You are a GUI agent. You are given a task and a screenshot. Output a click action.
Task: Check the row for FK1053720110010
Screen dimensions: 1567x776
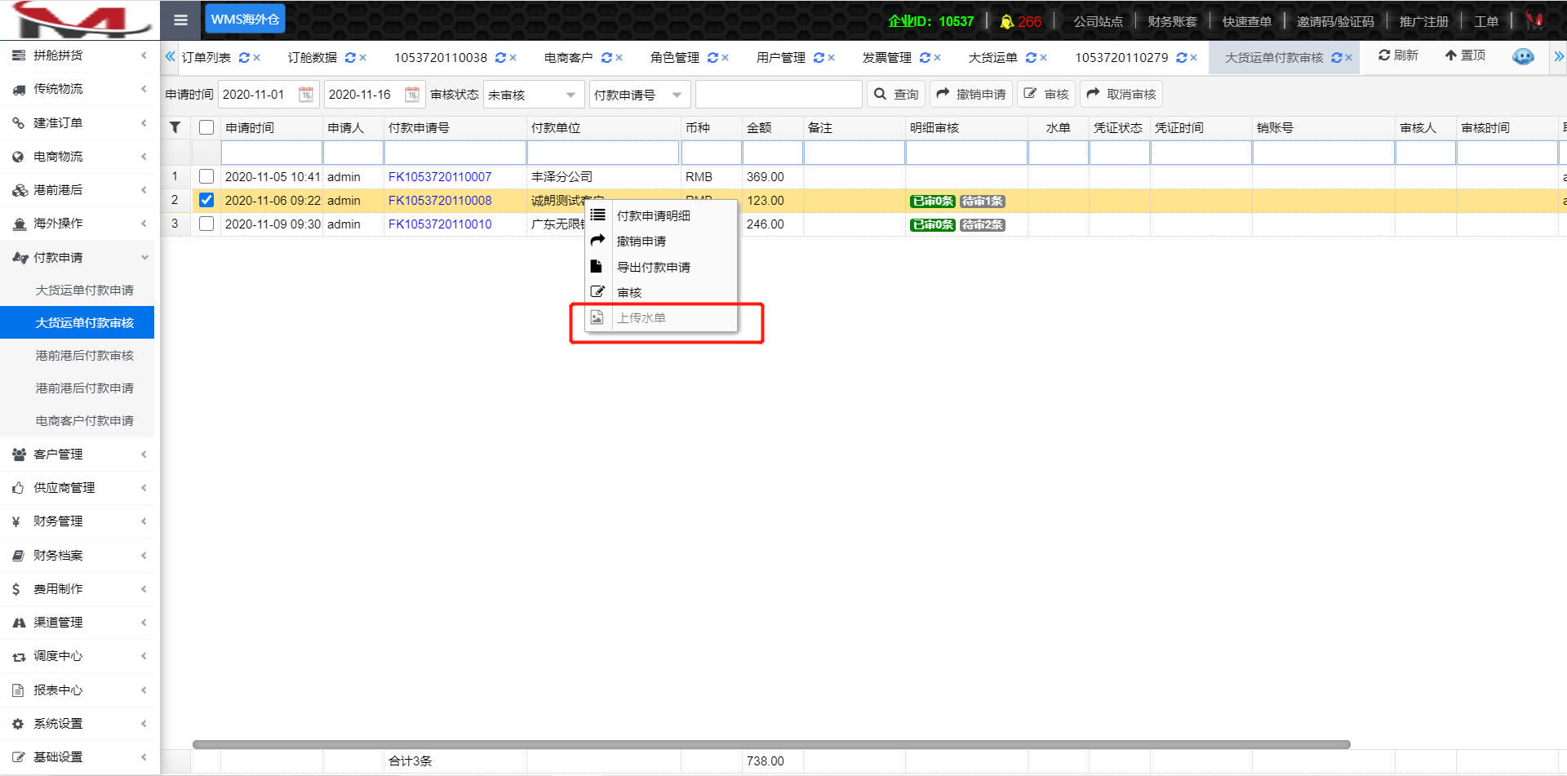(x=206, y=224)
